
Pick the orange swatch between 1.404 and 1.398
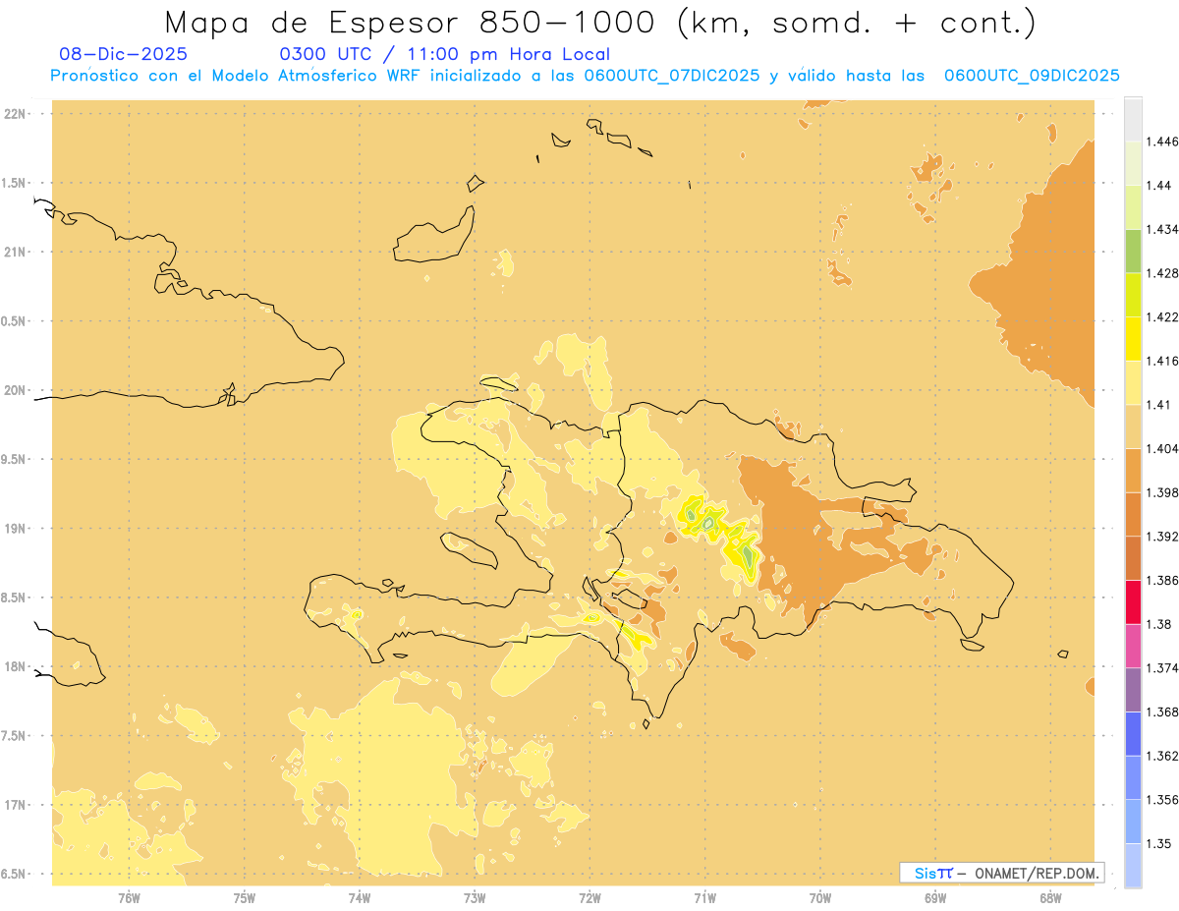tap(1133, 470)
